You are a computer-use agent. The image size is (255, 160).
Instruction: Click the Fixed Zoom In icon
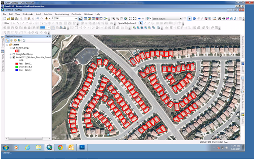point(130,19)
